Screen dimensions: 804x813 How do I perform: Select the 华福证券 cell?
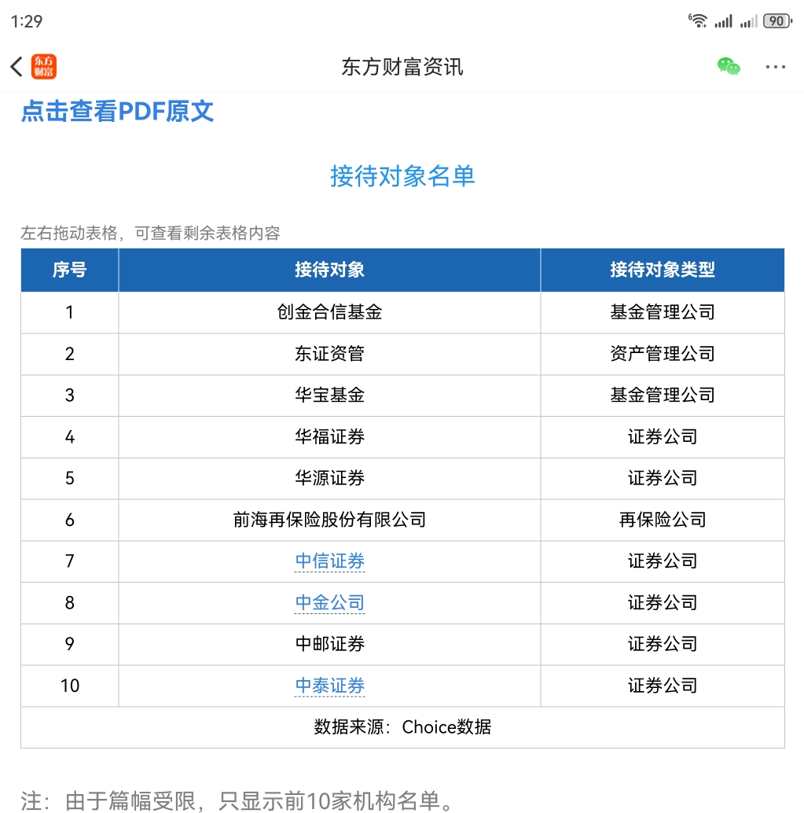pyautogui.click(x=329, y=436)
